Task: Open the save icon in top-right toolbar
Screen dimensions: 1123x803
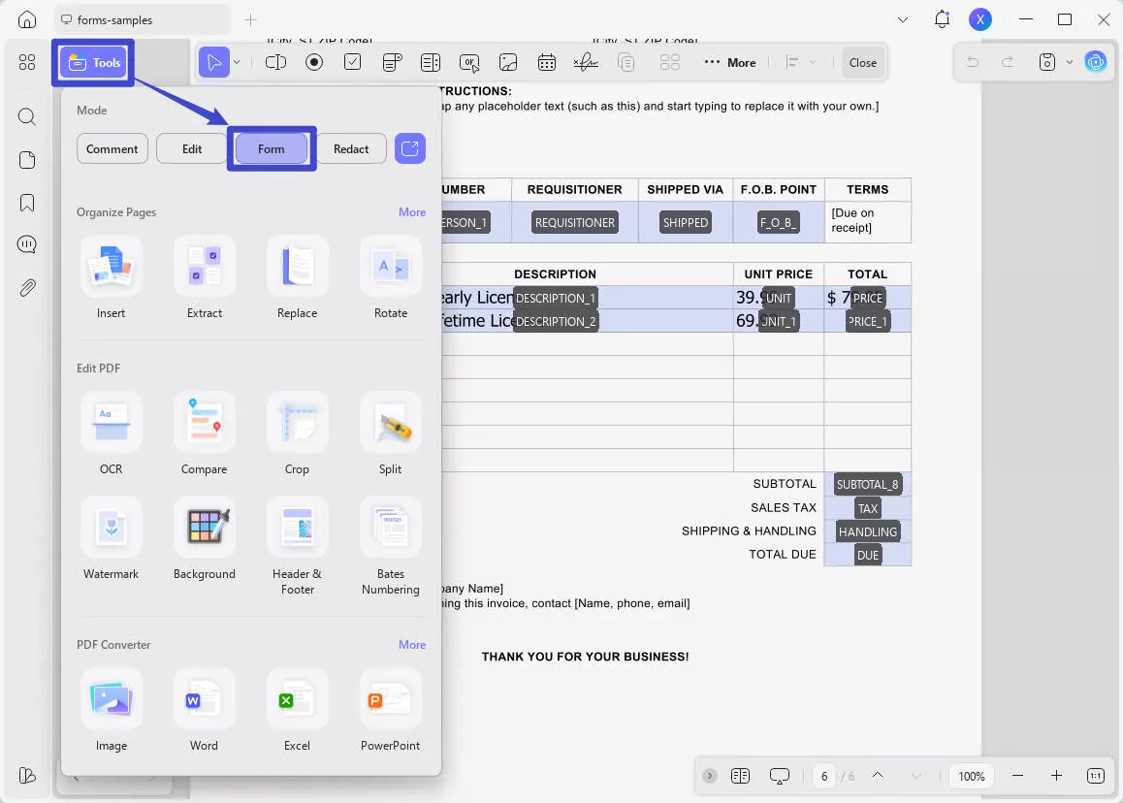Action: click(1047, 62)
